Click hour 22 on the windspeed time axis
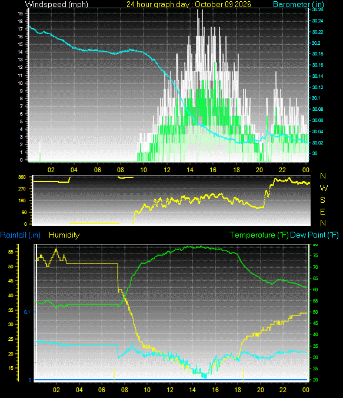The height and width of the screenshot is (398, 343). (x=282, y=170)
